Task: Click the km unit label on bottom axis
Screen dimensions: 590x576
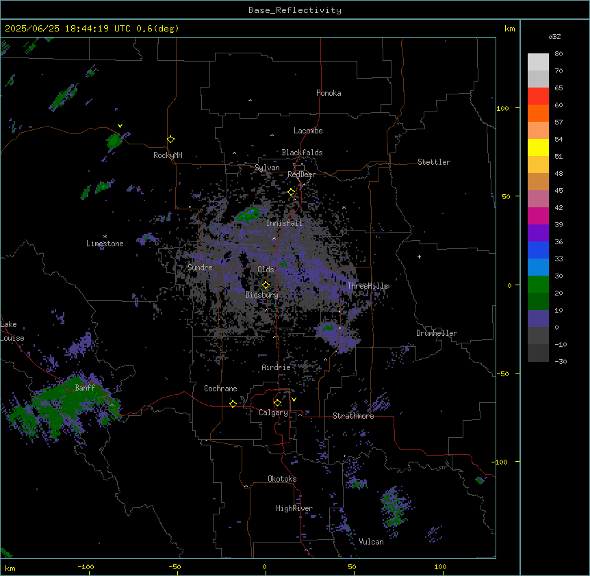Action: (x=10, y=568)
